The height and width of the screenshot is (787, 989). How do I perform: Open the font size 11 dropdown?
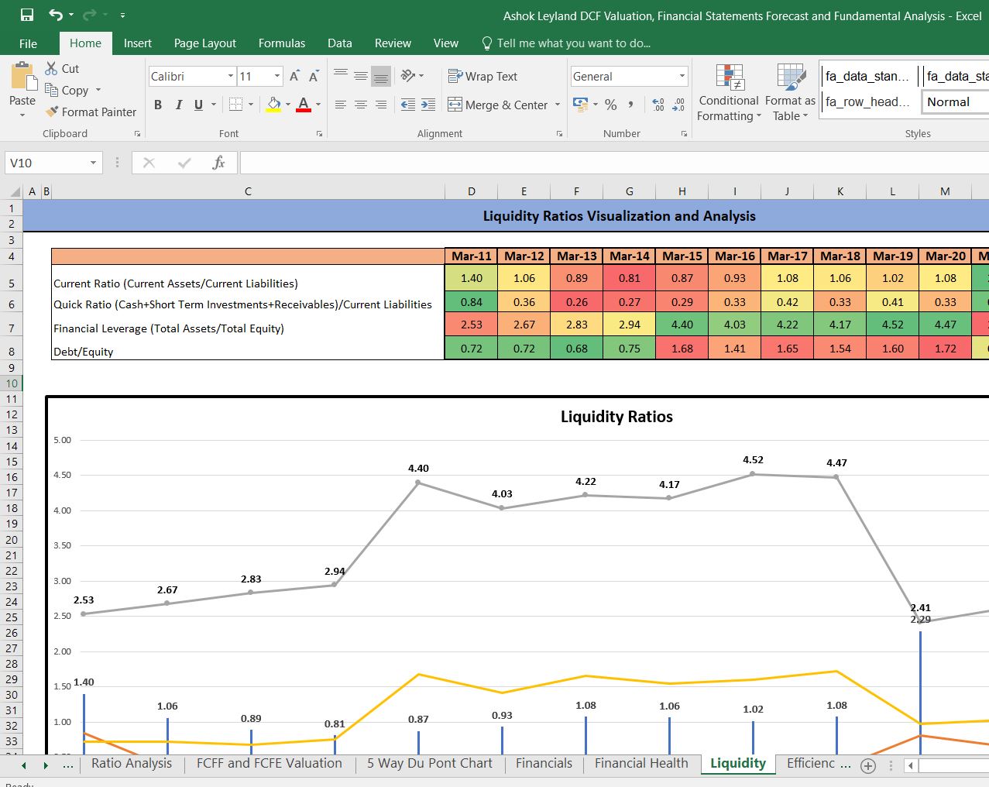click(277, 76)
